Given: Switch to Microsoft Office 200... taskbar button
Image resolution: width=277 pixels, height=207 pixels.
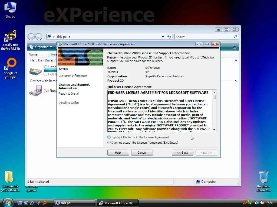Looking at the screenshot, I should (x=118, y=203).
